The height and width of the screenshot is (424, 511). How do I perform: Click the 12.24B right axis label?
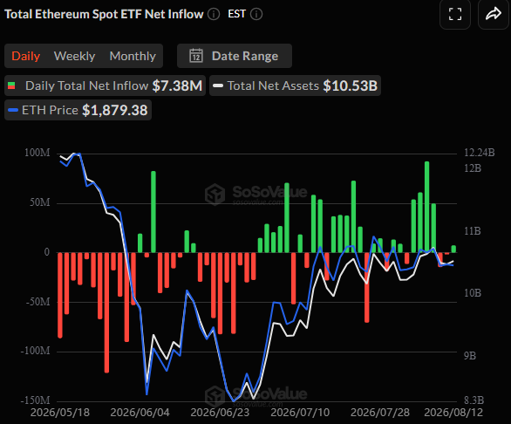(x=479, y=153)
